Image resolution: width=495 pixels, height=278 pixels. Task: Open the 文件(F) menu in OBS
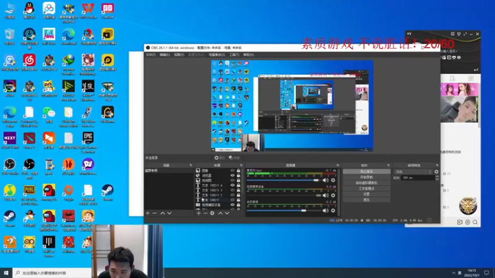151,55
